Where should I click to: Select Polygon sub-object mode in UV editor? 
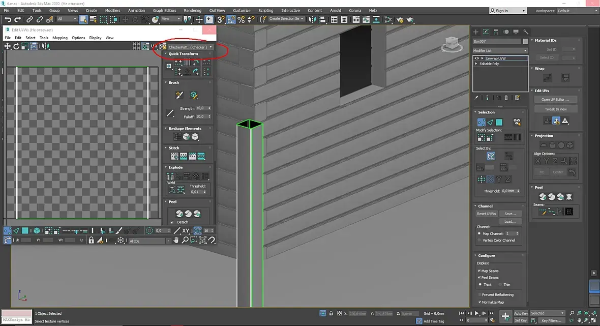pyautogui.click(x=25, y=231)
